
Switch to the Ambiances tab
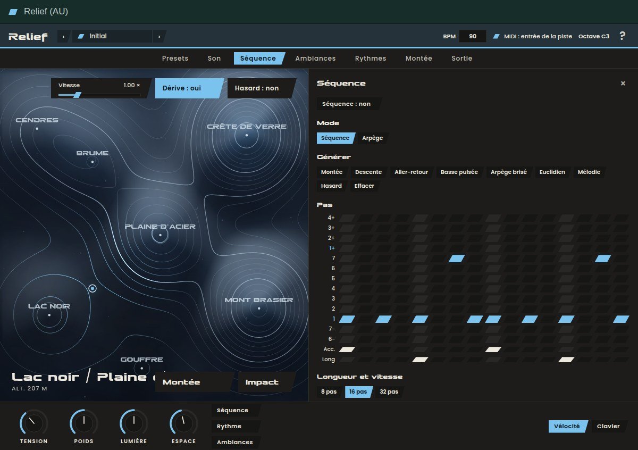[x=315, y=59]
